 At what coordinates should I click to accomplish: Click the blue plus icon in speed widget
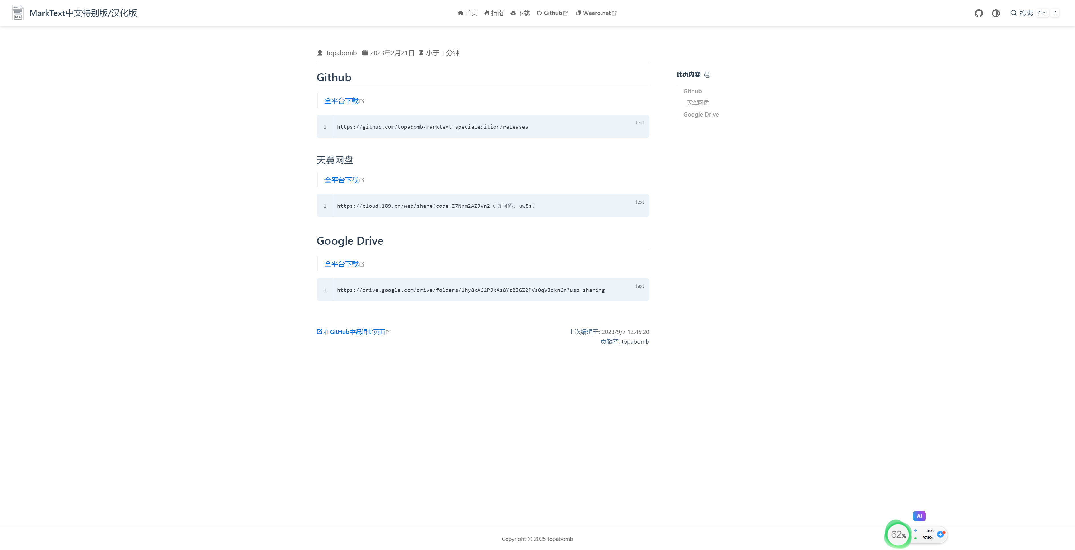click(x=940, y=534)
